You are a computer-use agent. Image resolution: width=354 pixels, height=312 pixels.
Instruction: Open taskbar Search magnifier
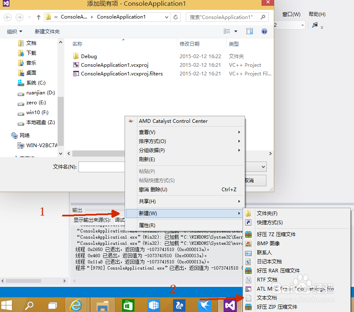click(x=29, y=305)
